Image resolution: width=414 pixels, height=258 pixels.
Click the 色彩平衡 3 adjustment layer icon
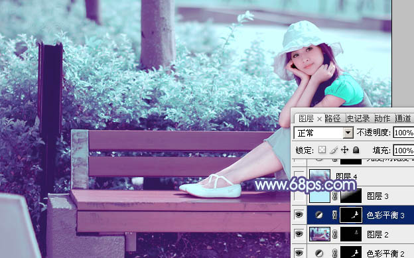[319, 215]
